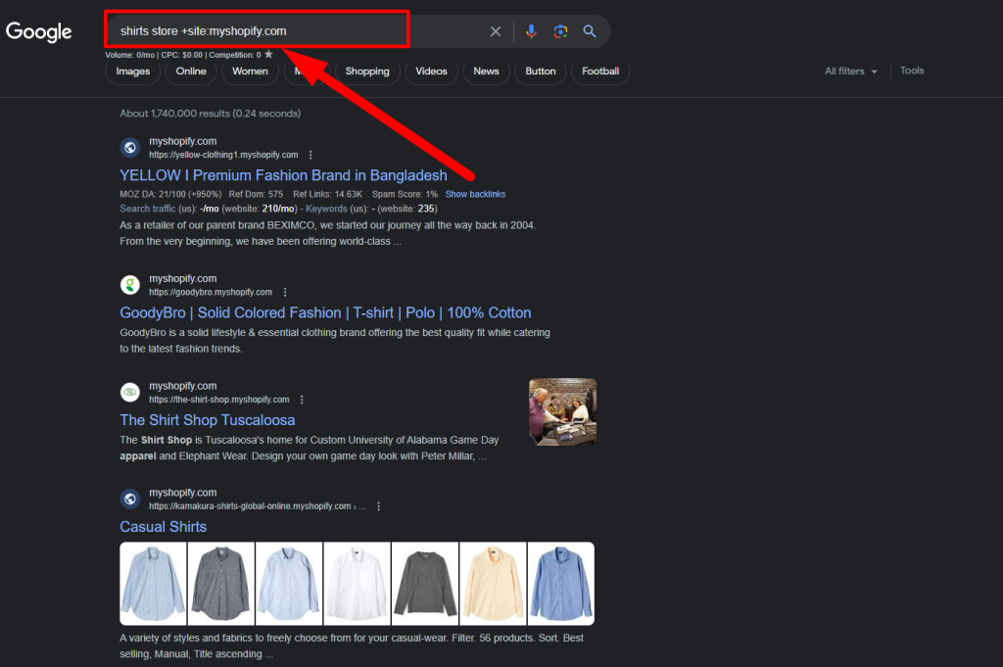This screenshot has height=667, width=1003.
Task: Click the Shirt Shop result photo thumbnail
Action: 562,411
